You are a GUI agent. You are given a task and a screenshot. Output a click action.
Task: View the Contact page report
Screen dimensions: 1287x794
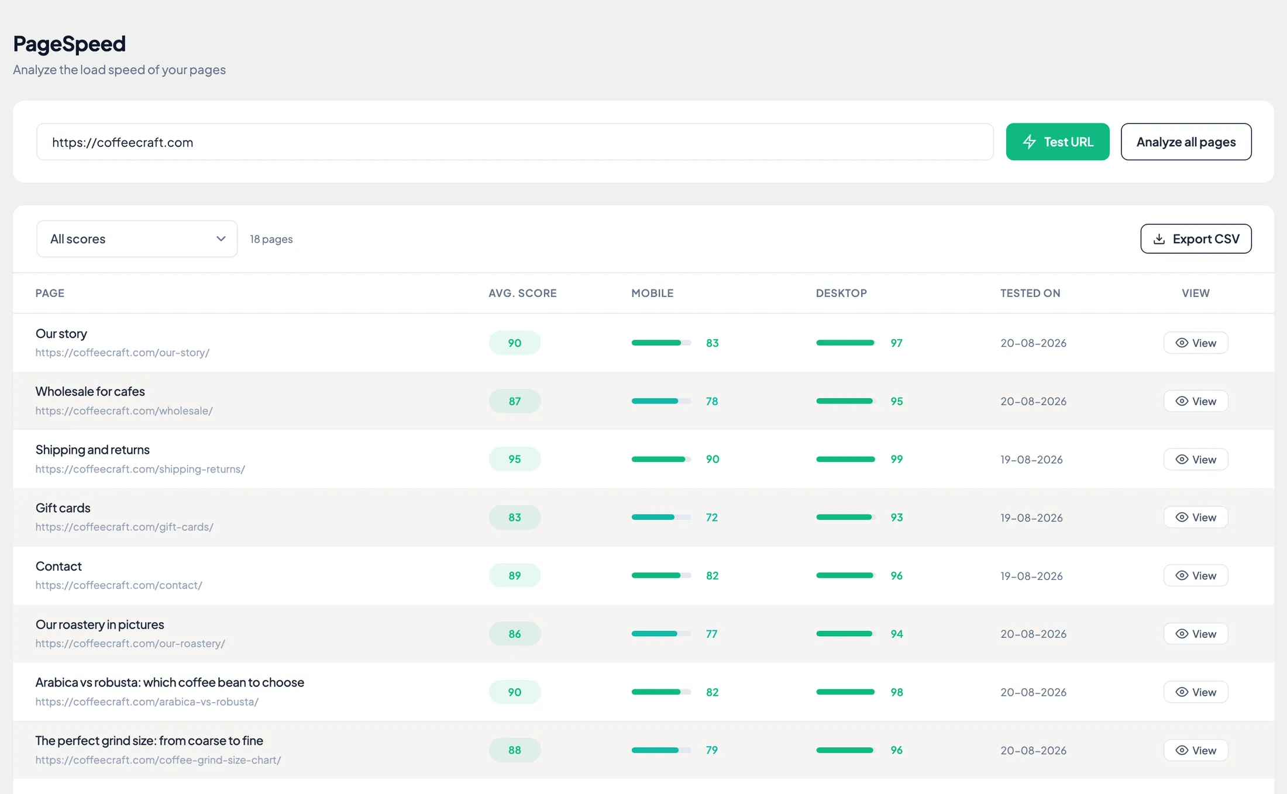[x=1195, y=575]
